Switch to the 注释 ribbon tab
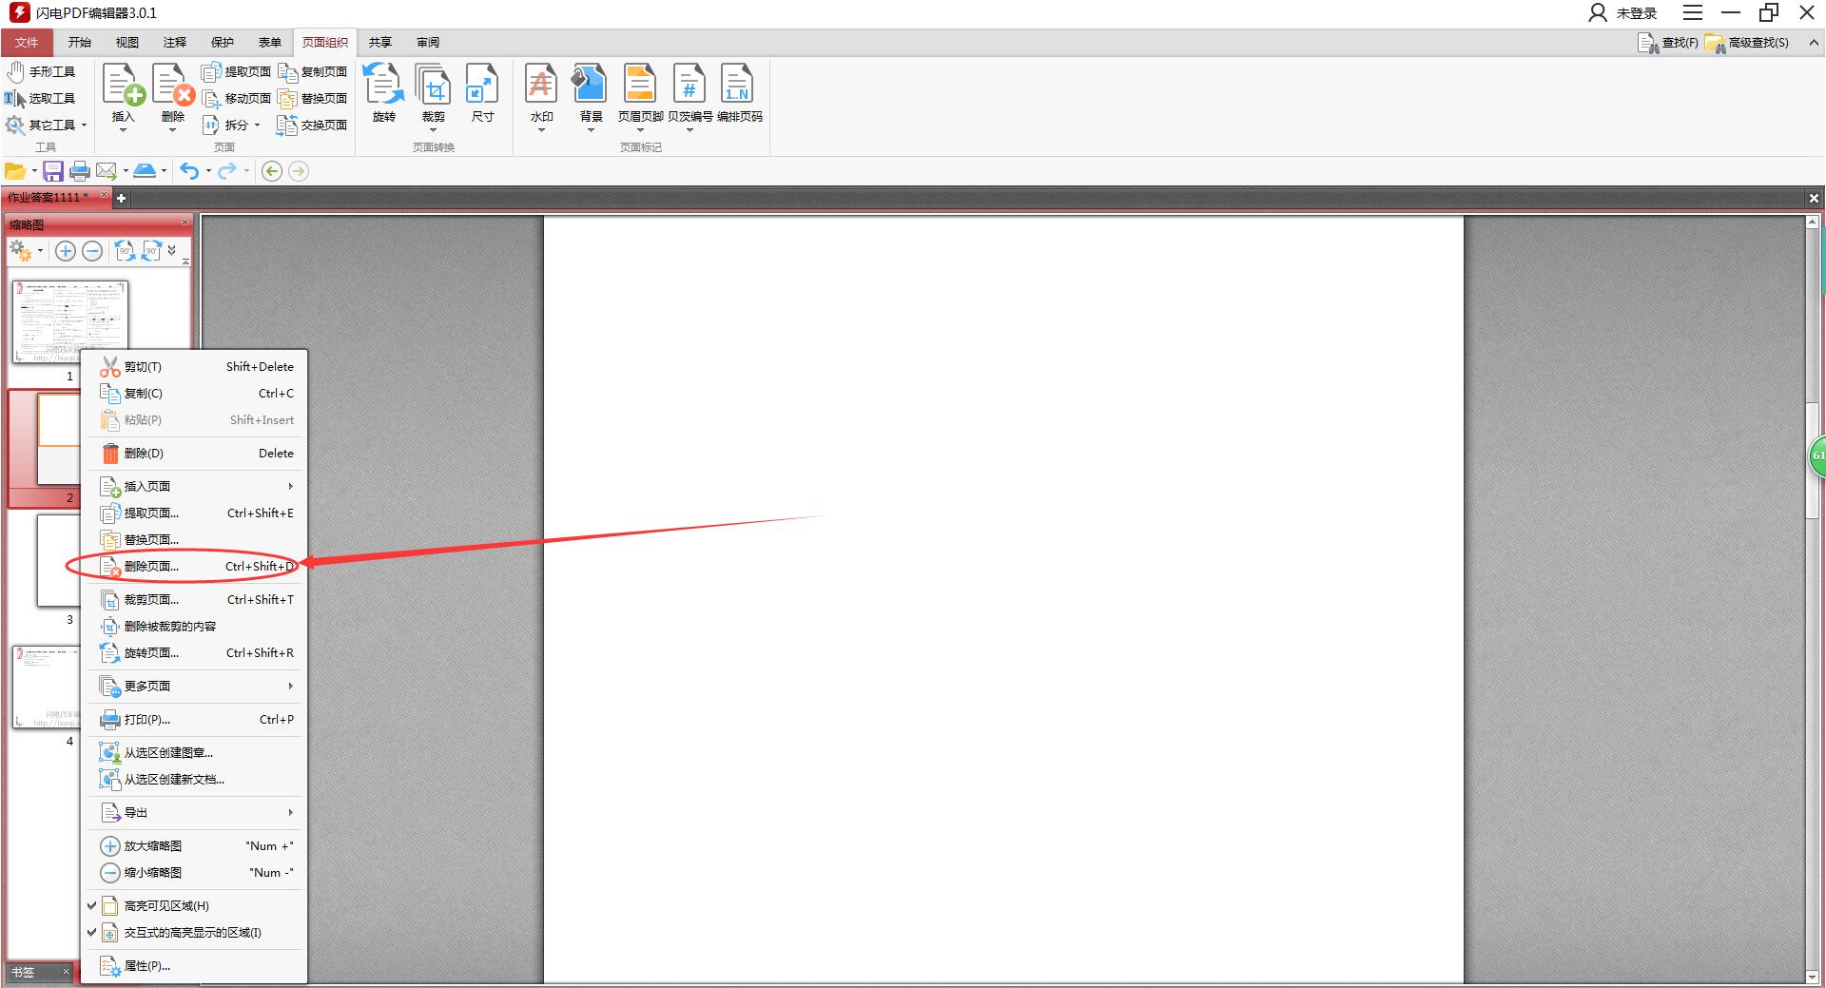The width and height of the screenshot is (1826, 988). [175, 43]
